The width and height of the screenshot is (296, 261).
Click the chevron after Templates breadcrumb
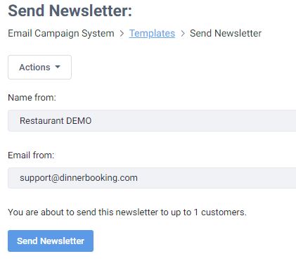coord(183,34)
